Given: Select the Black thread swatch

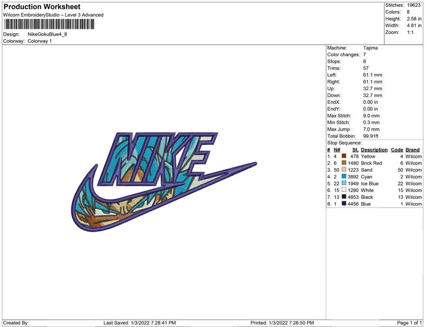Looking at the screenshot, I should (x=344, y=197).
